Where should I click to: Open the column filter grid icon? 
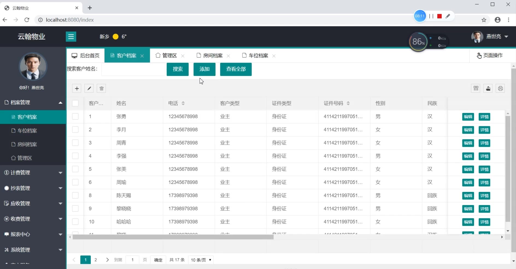coord(476,89)
